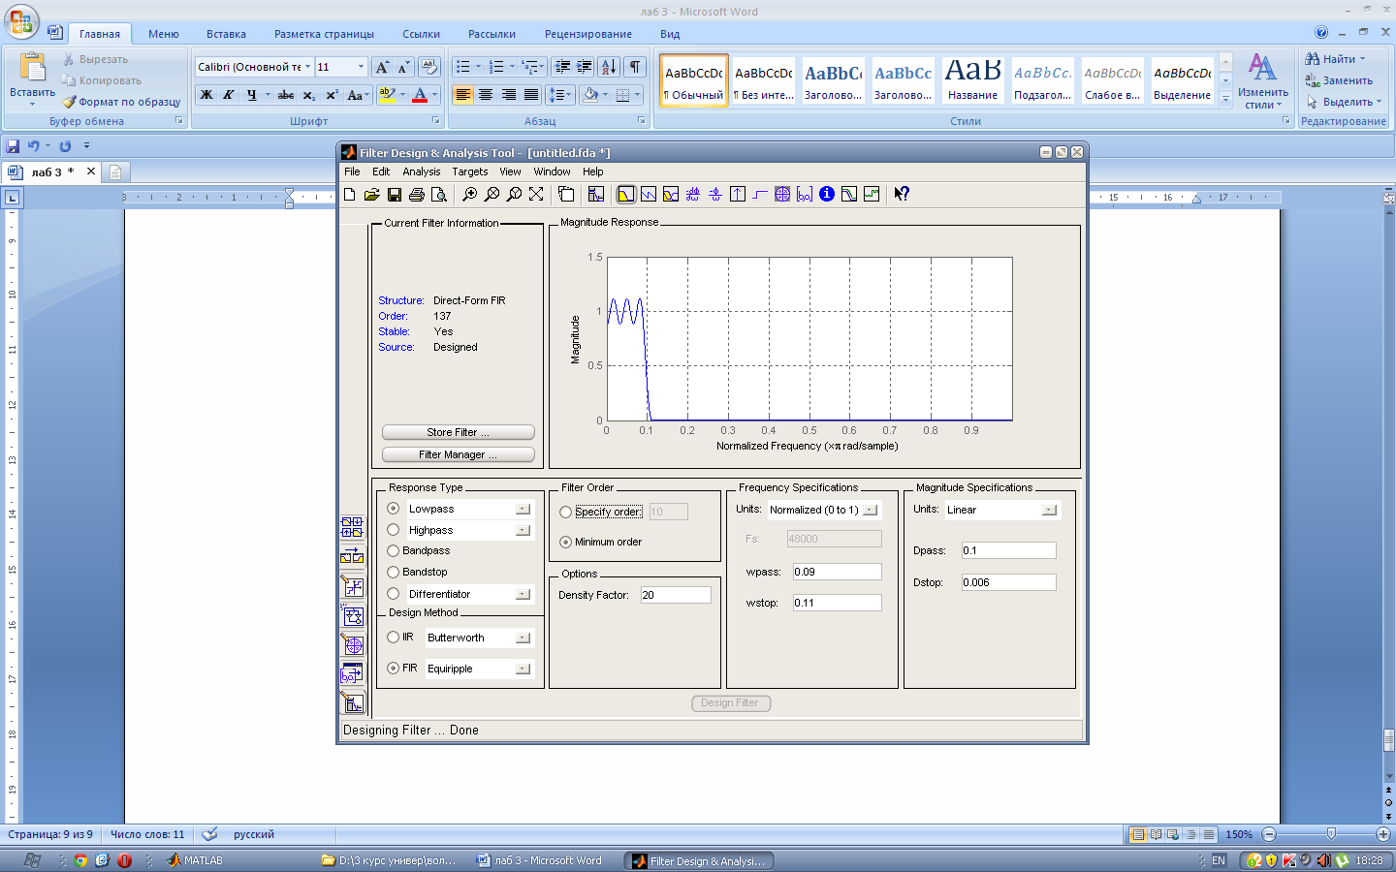Select Phase Response analysis icon
The width and height of the screenshot is (1396, 872).
pos(649,195)
